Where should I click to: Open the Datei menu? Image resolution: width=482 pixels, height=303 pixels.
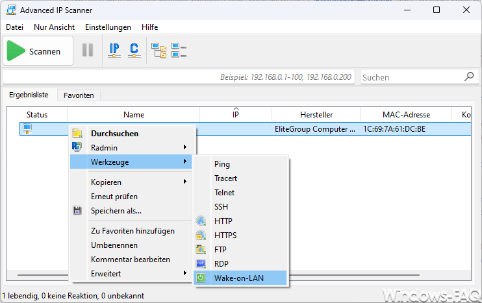click(15, 27)
